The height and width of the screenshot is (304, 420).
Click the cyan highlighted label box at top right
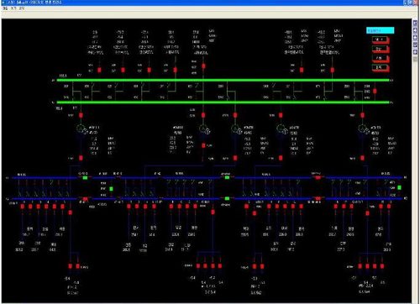(381, 30)
